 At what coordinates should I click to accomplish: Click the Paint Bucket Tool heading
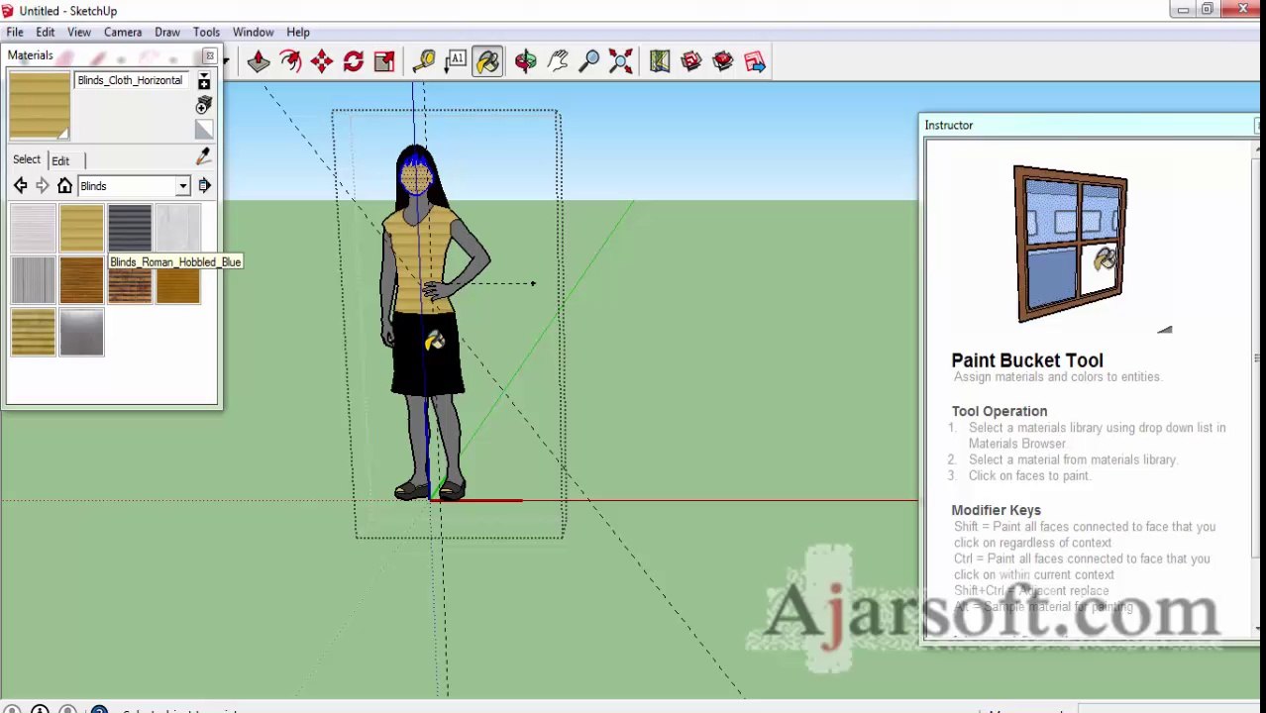pos(1027,360)
